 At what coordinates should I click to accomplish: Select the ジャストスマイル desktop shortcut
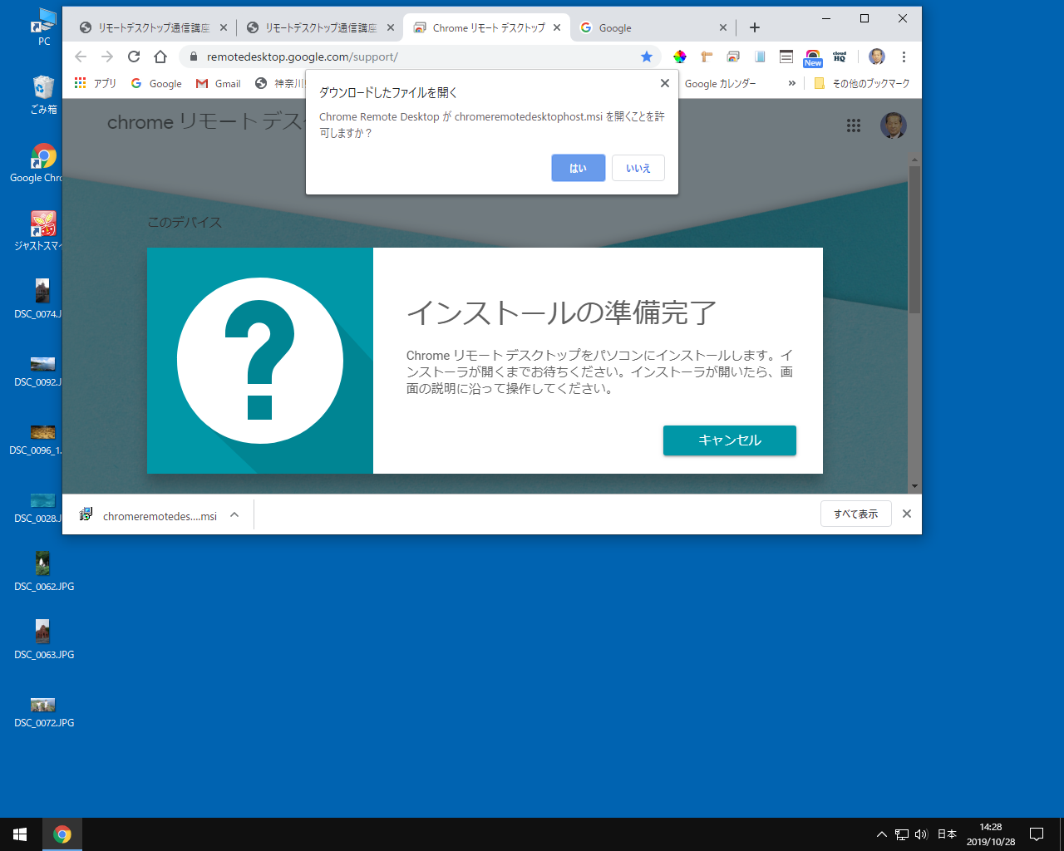pyautogui.click(x=38, y=231)
